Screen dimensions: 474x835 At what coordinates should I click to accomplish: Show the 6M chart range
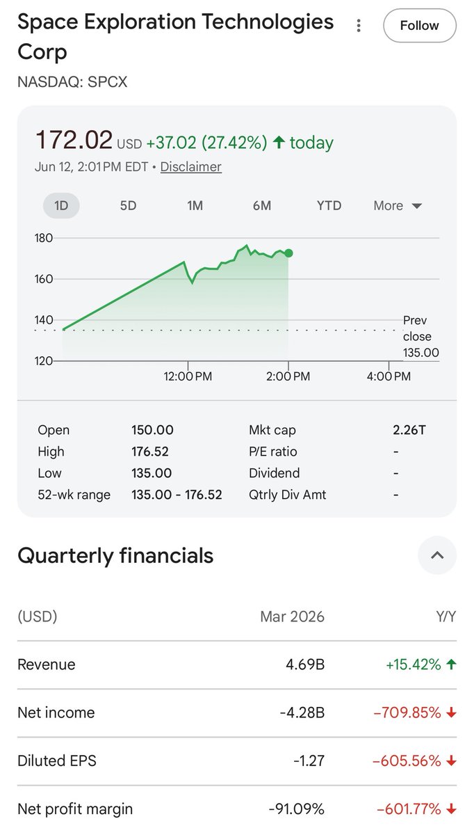point(262,206)
